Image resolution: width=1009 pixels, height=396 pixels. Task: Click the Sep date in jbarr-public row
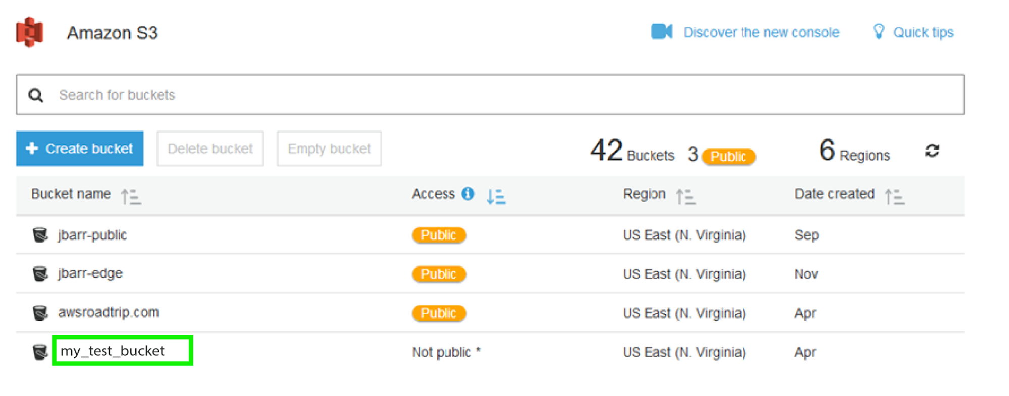(806, 235)
